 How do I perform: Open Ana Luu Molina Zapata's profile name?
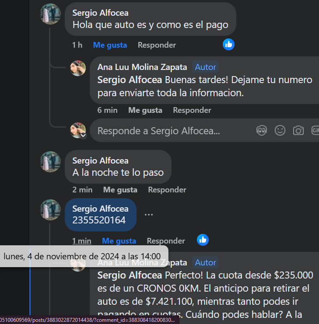pyautogui.click(x=142, y=67)
